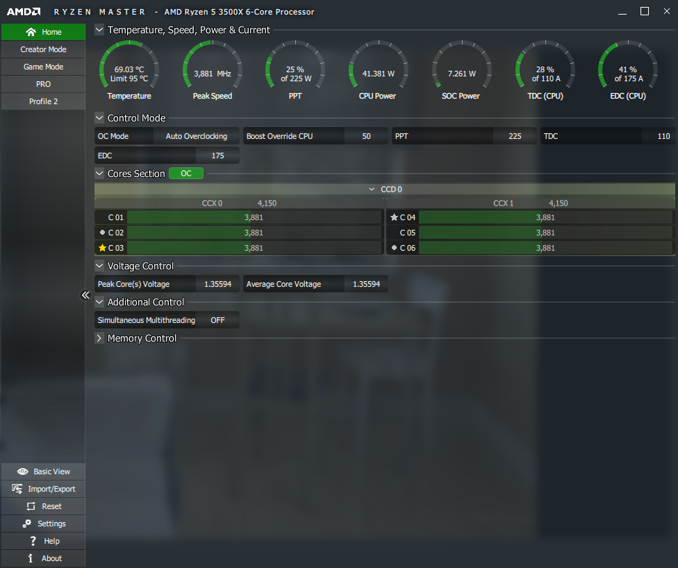678x568 pixels.
Task: Maximize the Ryzen Master window
Action: [x=644, y=11]
